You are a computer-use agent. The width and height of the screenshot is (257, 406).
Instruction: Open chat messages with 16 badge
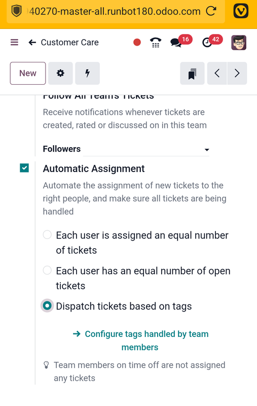click(x=176, y=43)
